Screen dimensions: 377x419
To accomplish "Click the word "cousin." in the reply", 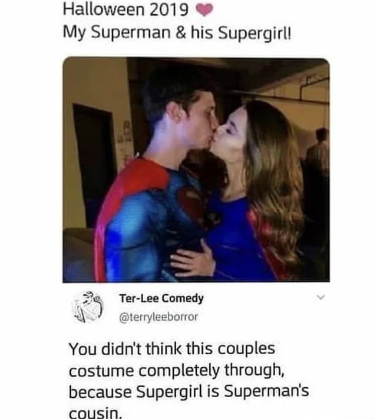I will coord(94,411).
